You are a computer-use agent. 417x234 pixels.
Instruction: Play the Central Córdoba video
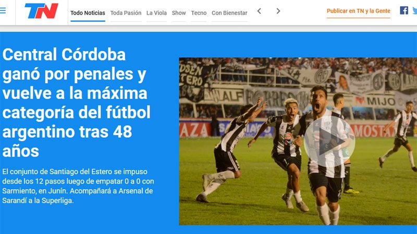click(x=329, y=141)
